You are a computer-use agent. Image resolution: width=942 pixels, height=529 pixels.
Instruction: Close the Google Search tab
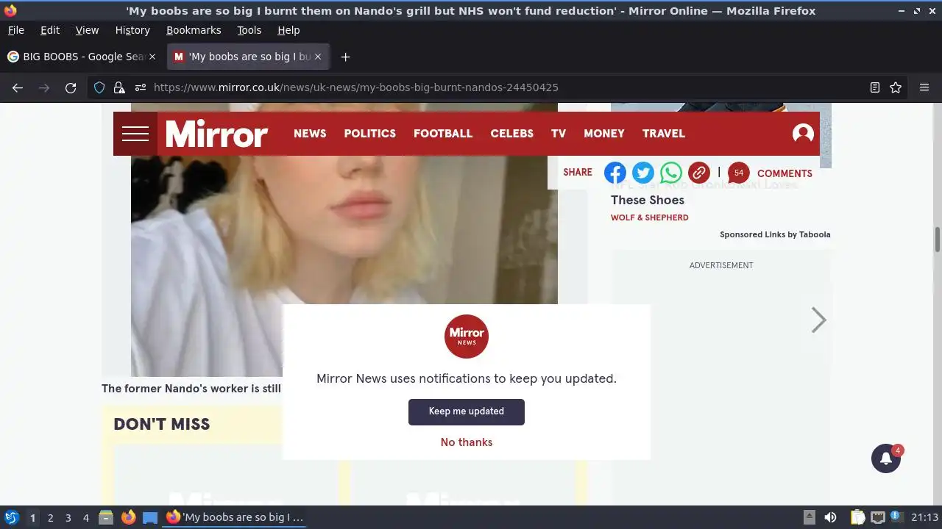152,57
